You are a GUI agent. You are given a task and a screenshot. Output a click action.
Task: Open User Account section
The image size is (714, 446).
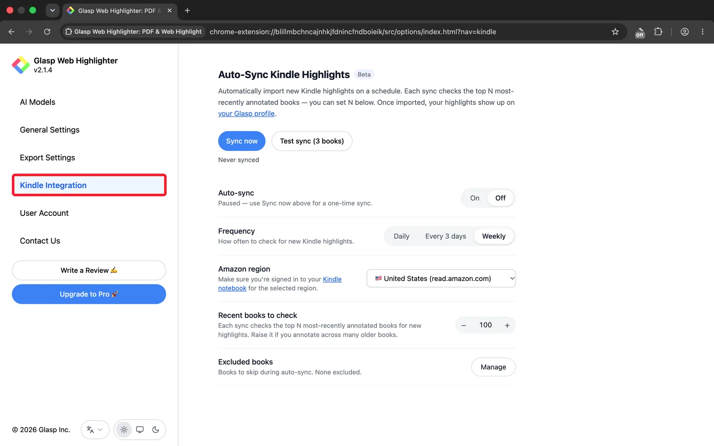click(44, 213)
